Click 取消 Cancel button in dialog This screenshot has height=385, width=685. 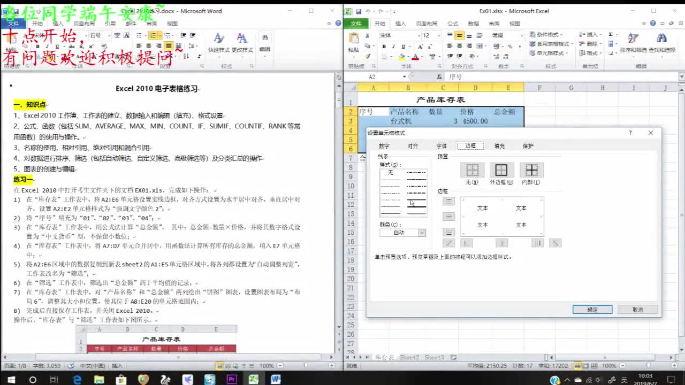point(637,310)
